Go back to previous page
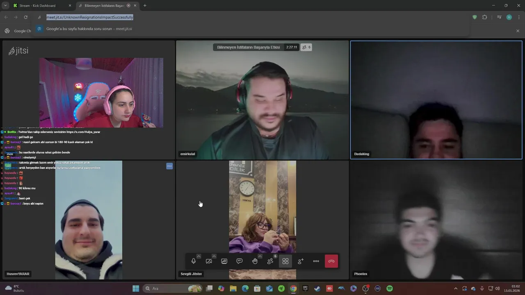The height and width of the screenshot is (295, 525). pyautogui.click(x=6, y=17)
